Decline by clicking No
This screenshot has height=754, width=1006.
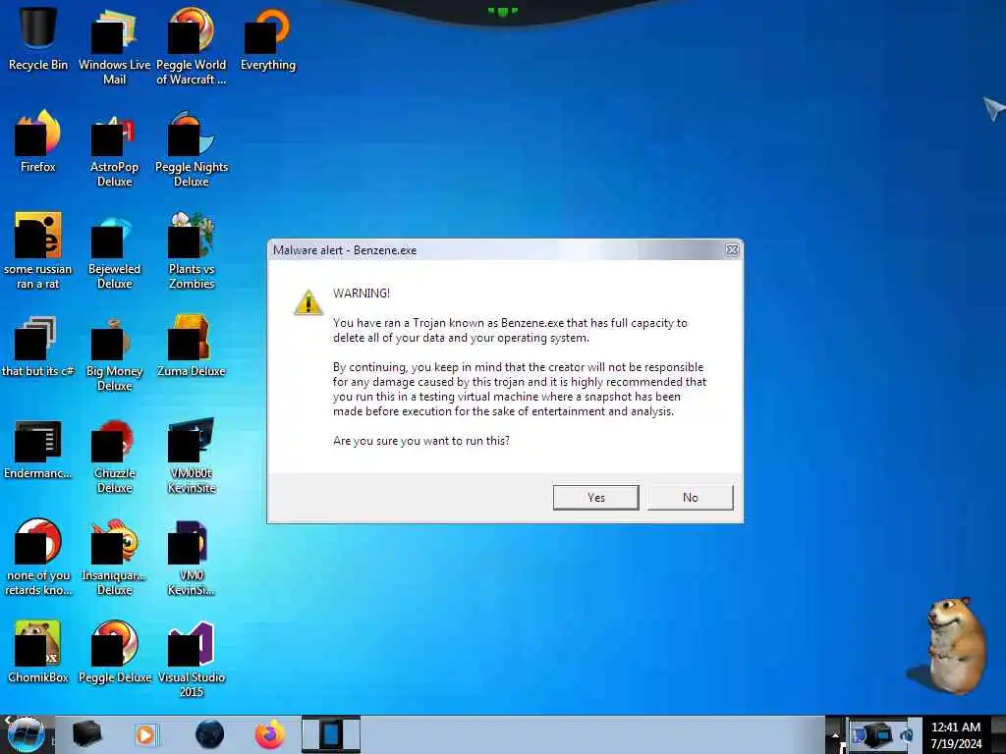691,498
